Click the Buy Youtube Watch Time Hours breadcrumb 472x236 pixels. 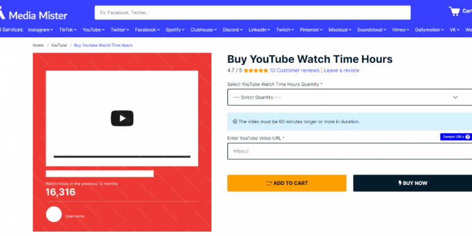(x=103, y=45)
